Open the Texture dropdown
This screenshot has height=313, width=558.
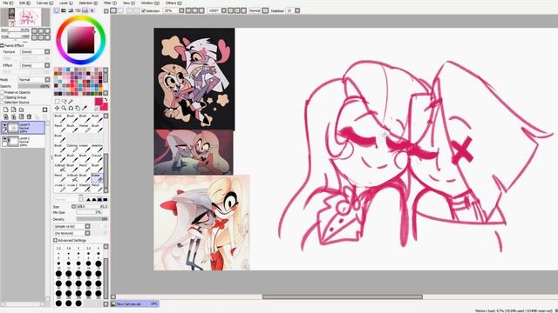(47, 52)
